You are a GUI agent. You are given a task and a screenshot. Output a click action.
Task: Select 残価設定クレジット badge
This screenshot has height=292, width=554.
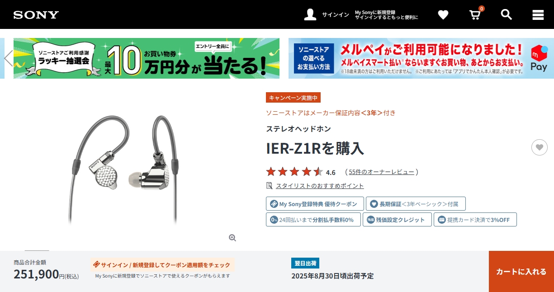pyautogui.click(x=397, y=220)
